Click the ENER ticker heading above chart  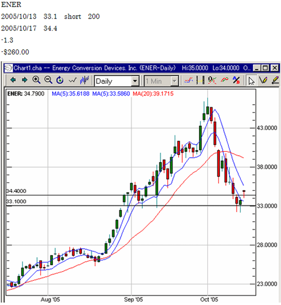(11, 5)
